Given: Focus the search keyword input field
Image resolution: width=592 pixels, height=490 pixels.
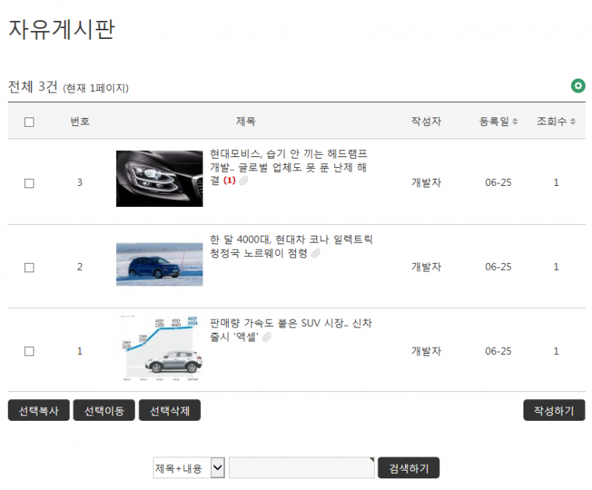Looking at the screenshot, I should click(x=301, y=467).
